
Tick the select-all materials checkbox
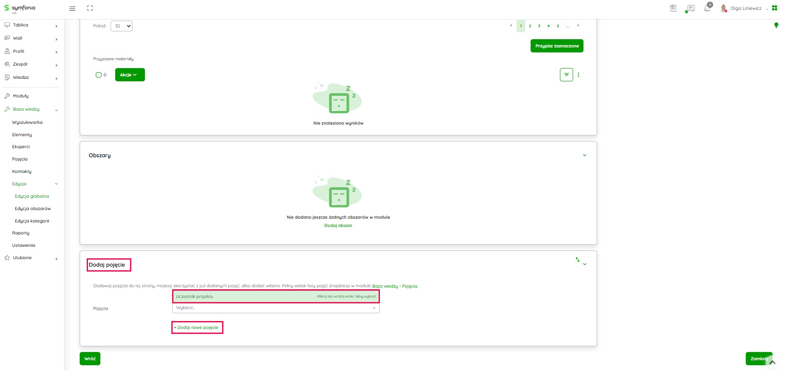click(99, 75)
